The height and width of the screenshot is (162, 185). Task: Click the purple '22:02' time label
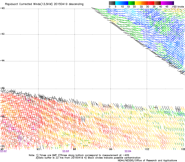click(3, 151)
